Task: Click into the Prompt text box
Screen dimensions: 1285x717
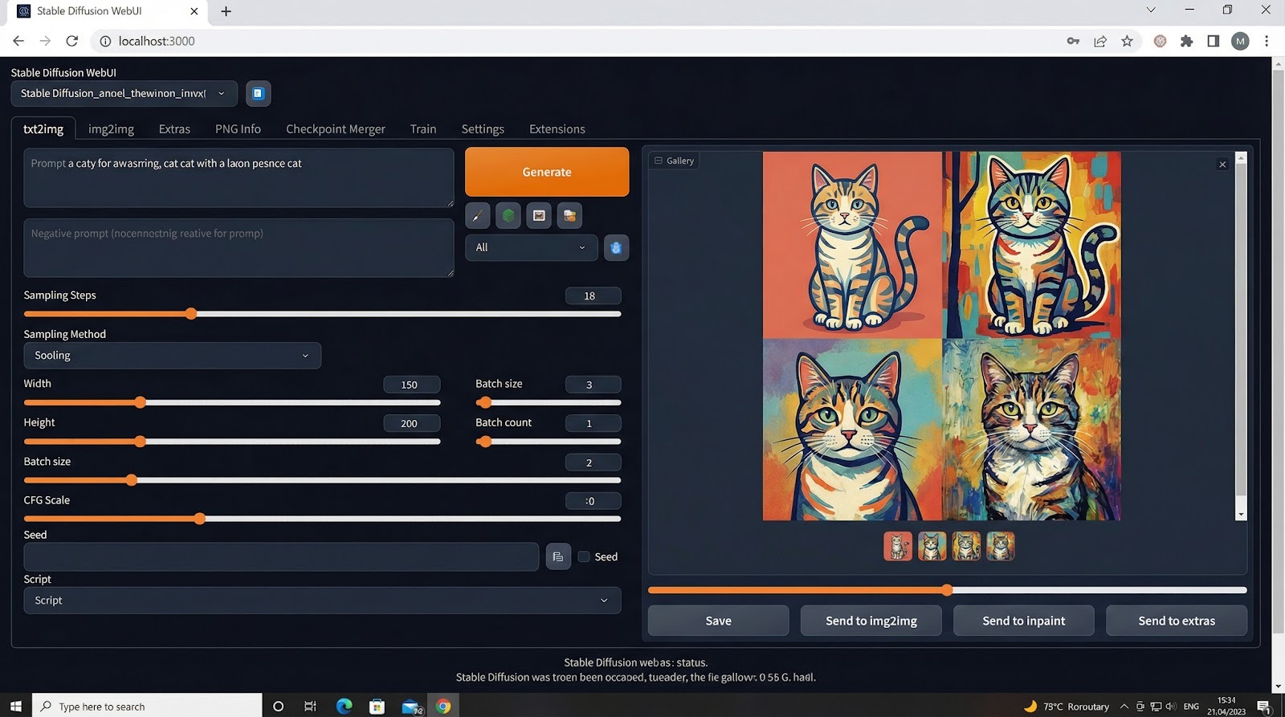Action: [x=239, y=177]
